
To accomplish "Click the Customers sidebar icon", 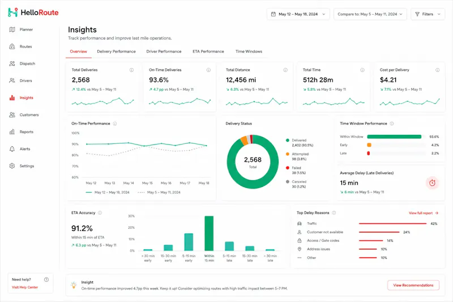I will tap(12, 114).
